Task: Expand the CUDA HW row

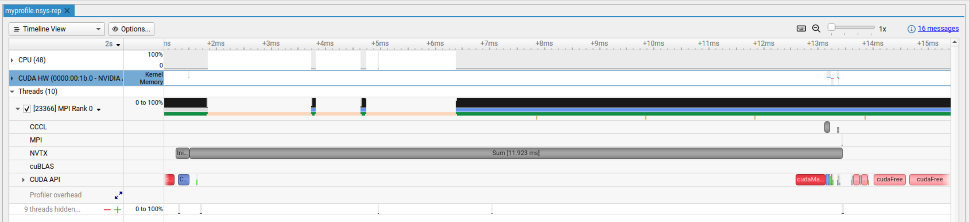Action: 12,78
